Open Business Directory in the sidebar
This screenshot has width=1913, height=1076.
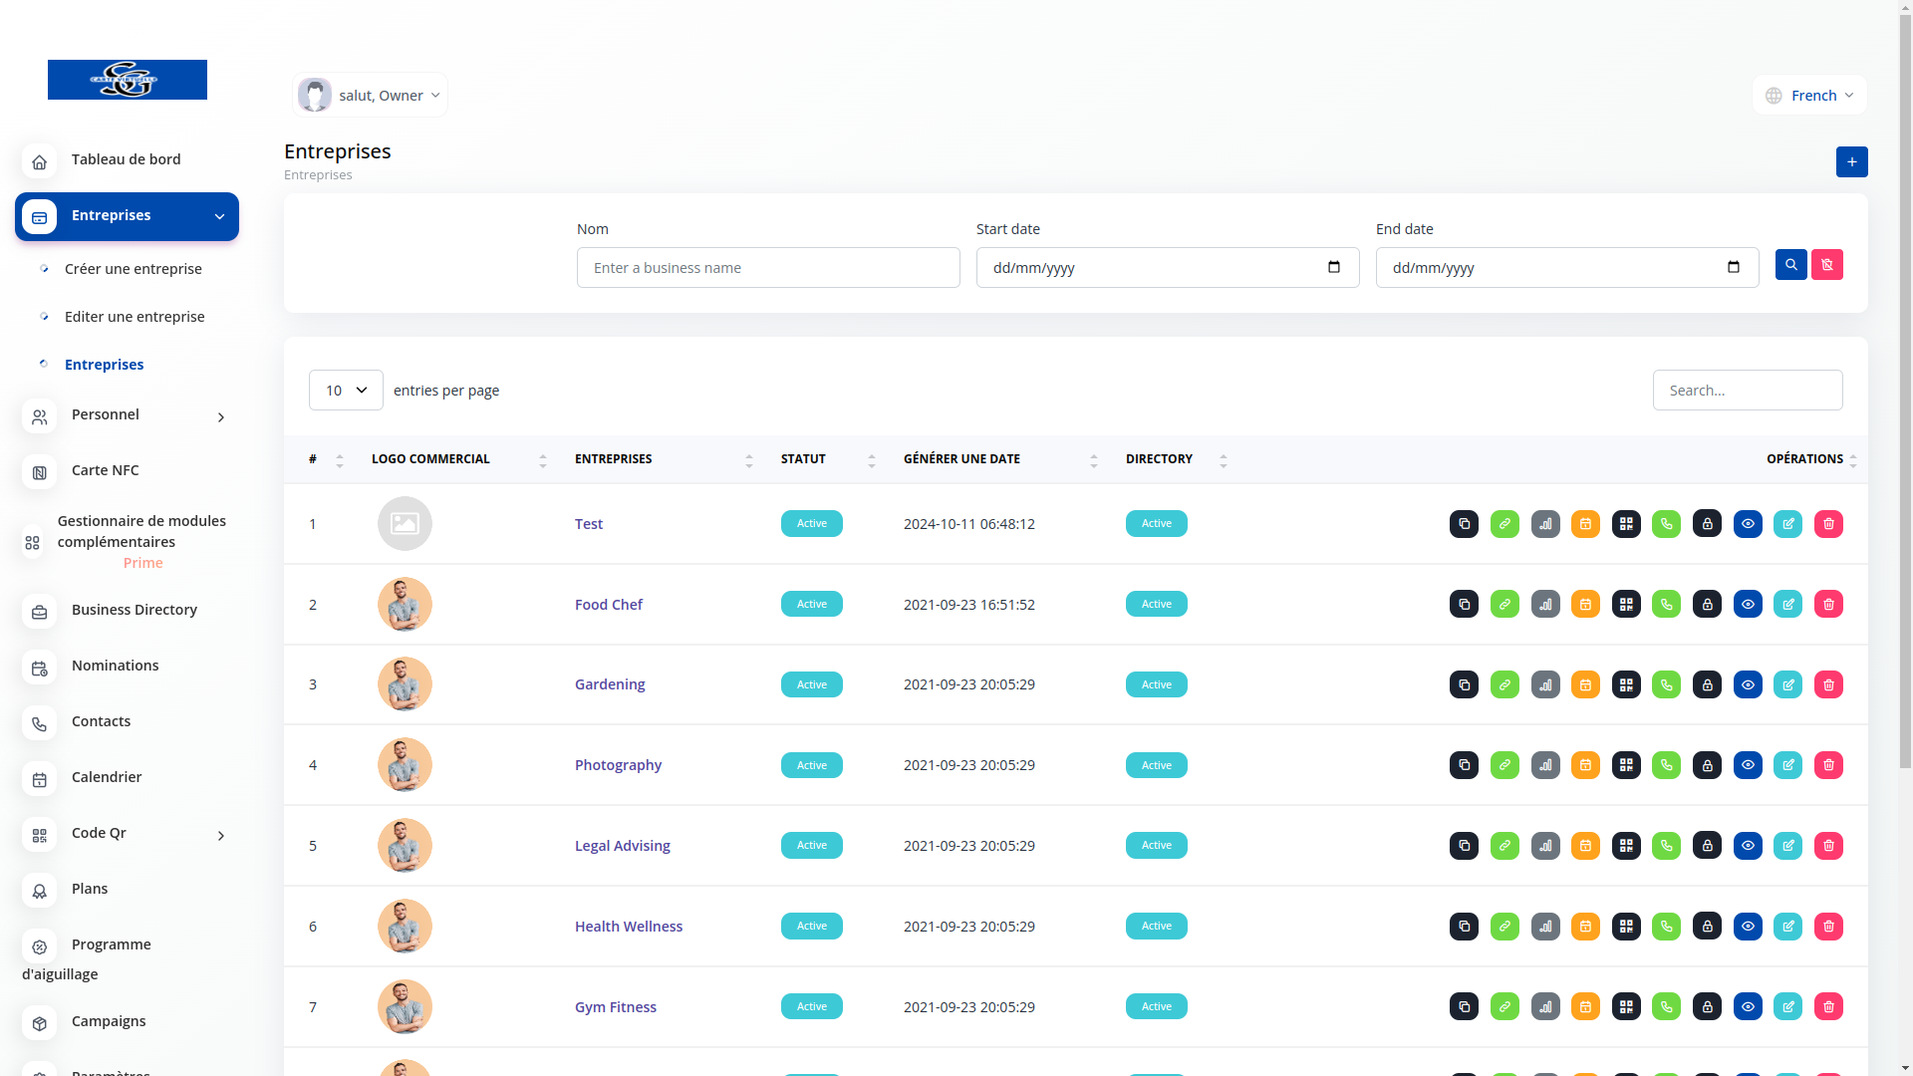pyautogui.click(x=134, y=610)
